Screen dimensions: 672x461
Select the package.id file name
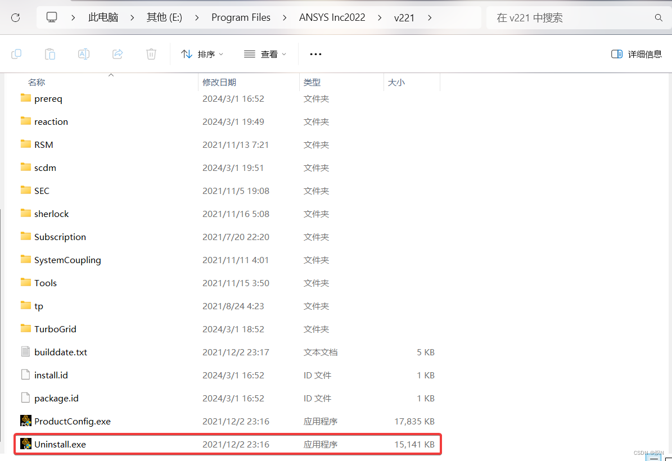[57, 399]
